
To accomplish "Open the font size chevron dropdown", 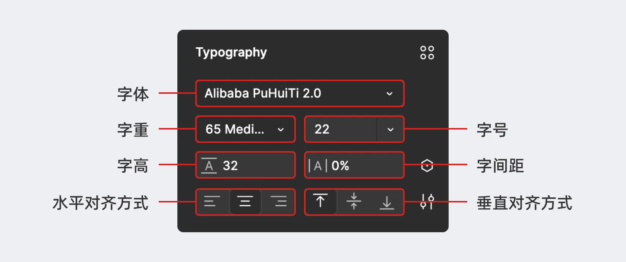I will 391,130.
